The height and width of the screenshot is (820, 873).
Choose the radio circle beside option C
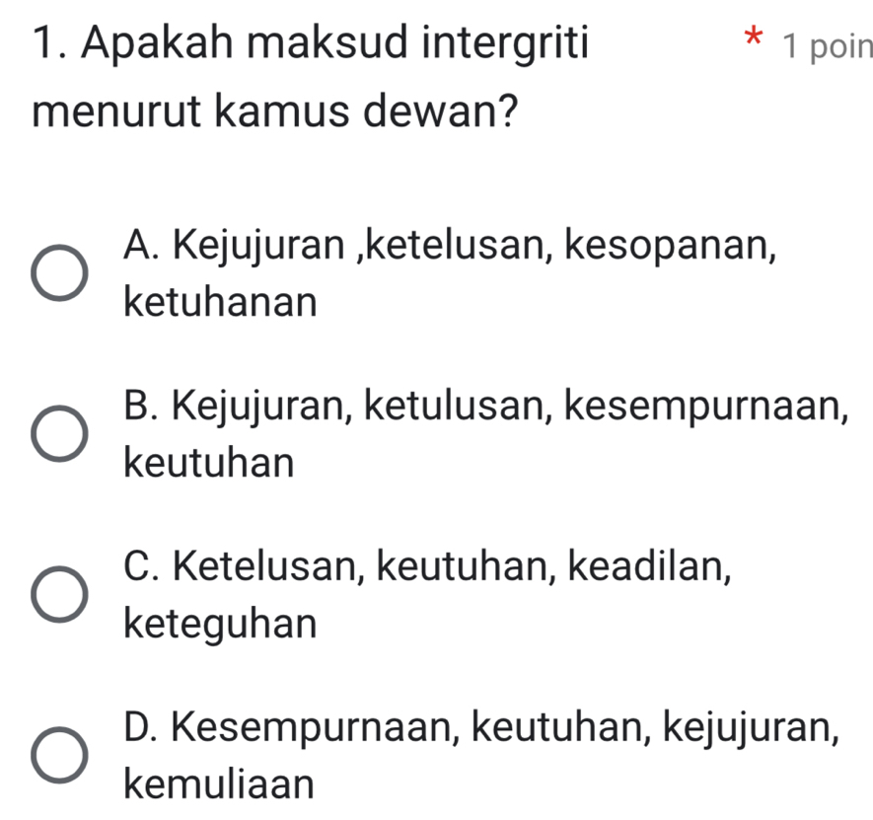[x=55, y=595]
